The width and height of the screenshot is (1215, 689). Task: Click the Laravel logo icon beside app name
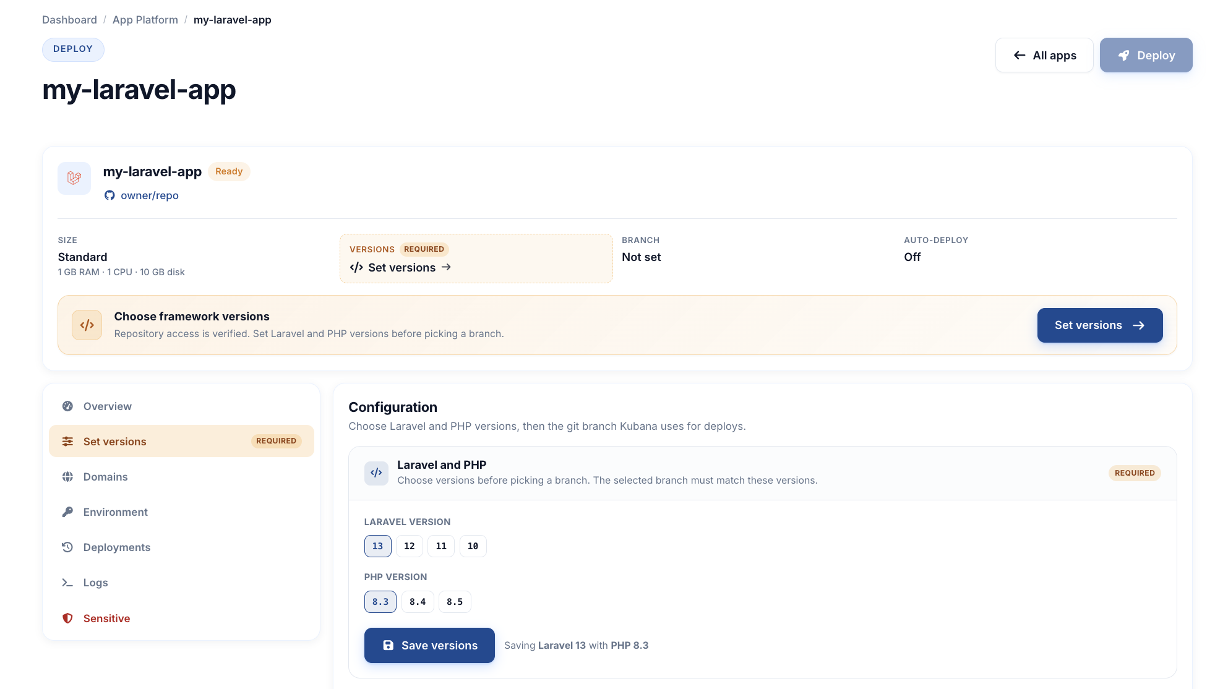tap(74, 178)
